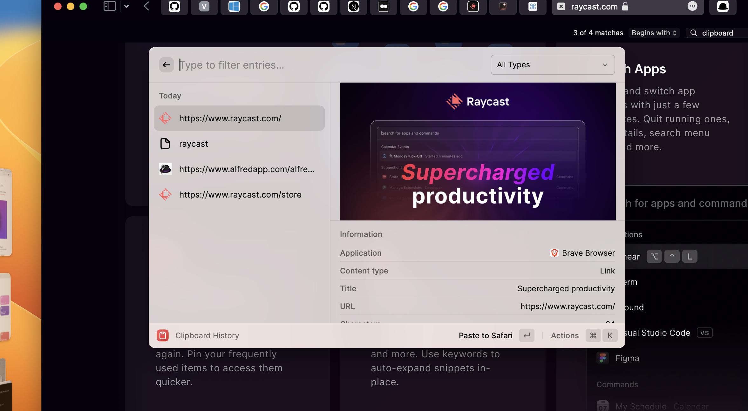Switch to the 'V' icon tab

(204, 6)
